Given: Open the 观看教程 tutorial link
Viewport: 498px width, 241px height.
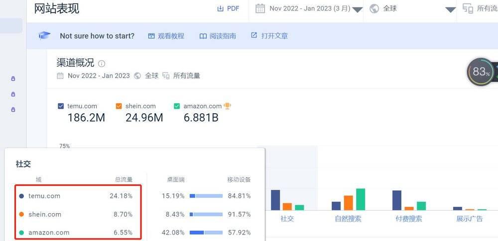Looking at the screenshot, I should click(x=166, y=36).
